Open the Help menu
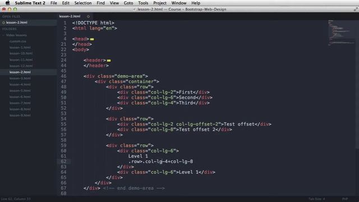The height and width of the screenshot is (202, 359). coord(196,3)
